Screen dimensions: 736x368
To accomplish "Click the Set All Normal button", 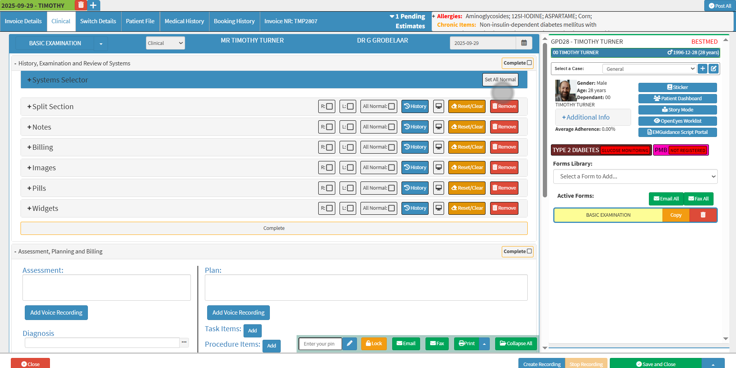I will click(x=500, y=79).
